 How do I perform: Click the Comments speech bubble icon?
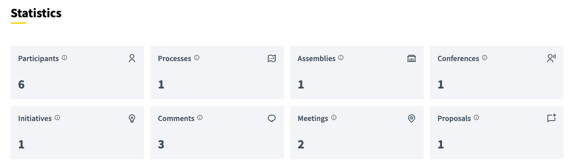[272, 118]
